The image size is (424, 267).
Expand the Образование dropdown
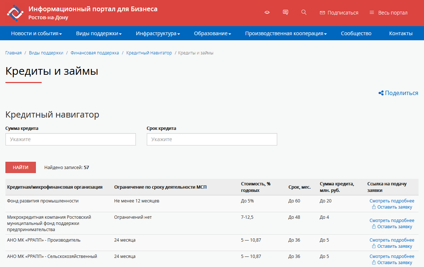212,33
